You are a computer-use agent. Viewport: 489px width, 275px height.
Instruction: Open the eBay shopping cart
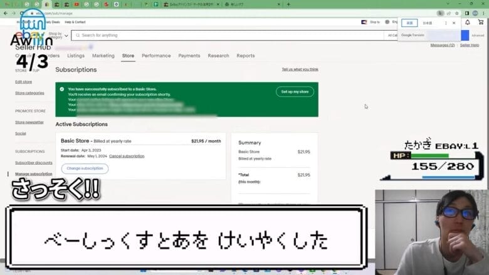(481, 22)
